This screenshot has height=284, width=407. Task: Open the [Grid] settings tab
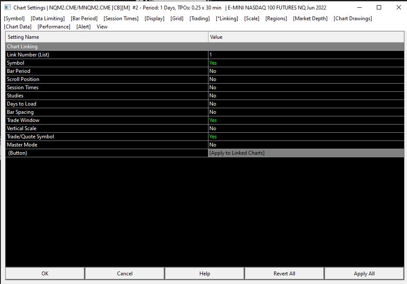177,19
